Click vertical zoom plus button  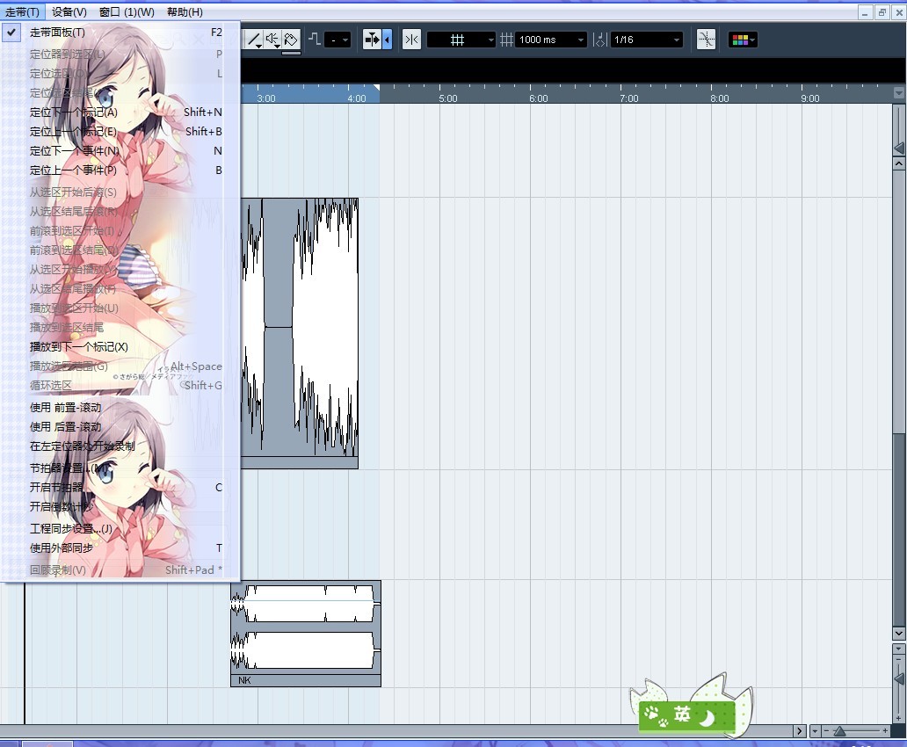[x=898, y=719]
